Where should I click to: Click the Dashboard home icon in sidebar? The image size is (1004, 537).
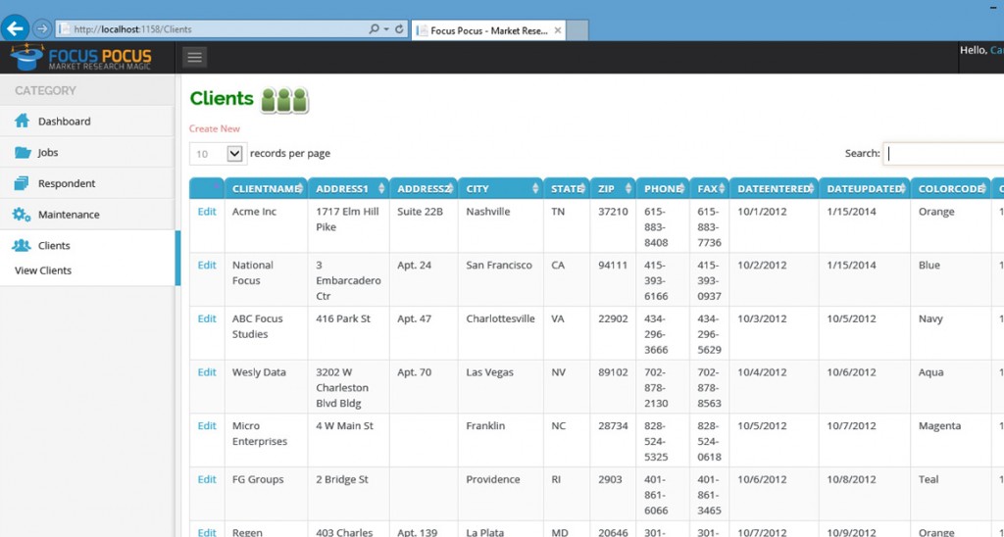pyautogui.click(x=22, y=122)
